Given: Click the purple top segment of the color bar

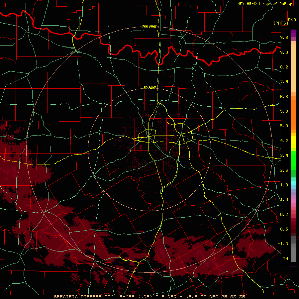Looking at the screenshot, I should pyautogui.click(x=293, y=33).
